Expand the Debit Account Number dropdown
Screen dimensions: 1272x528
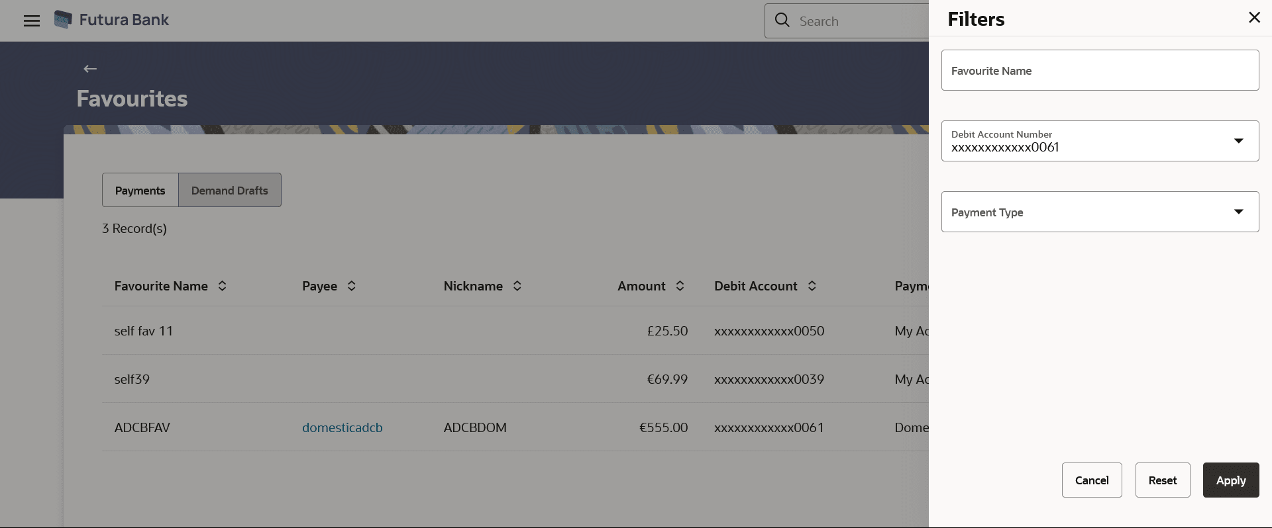[1238, 141]
